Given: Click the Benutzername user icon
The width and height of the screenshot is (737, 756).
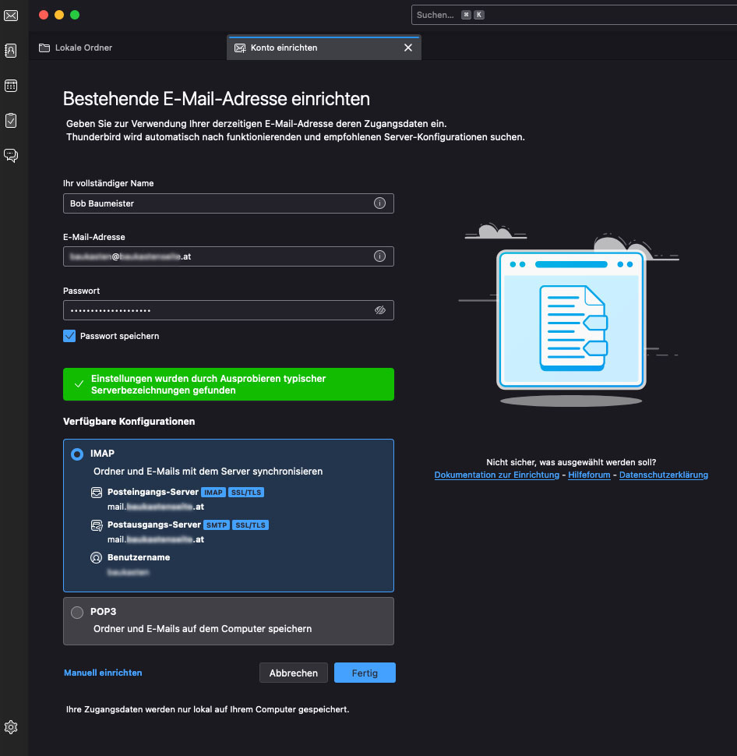Looking at the screenshot, I should [x=97, y=558].
